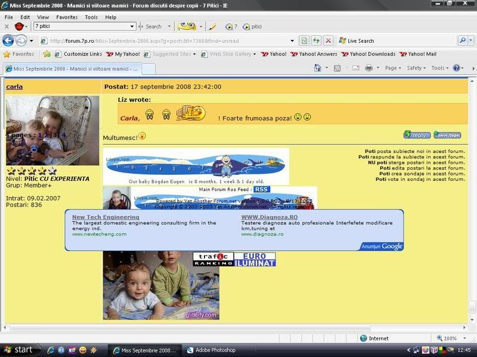The width and height of the screenshot is (477, 357).
Task: Click the yellow smiley emoticons toolbar button
Action: (x=187, y=26)
